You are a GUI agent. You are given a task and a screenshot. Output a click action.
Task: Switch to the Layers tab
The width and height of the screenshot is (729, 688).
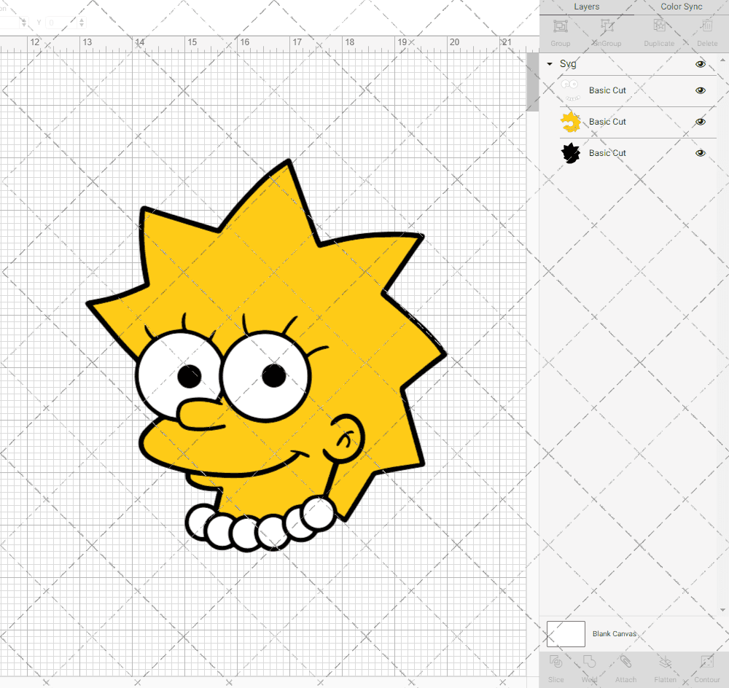pyautogui.click(x=586, y=7)
